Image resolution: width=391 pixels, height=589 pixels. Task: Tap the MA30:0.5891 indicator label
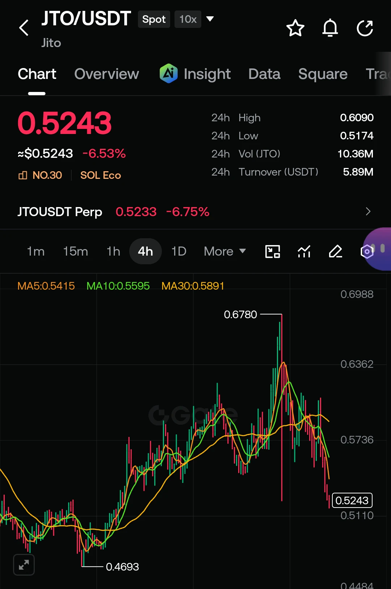tap(193, 286)
